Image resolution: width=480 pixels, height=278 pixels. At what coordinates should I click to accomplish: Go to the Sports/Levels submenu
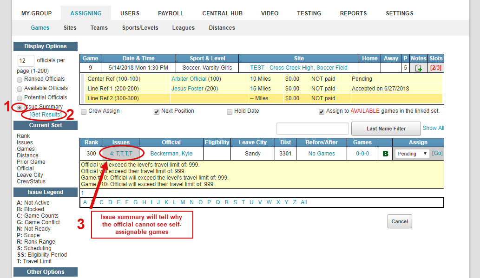tap(140, 28)
